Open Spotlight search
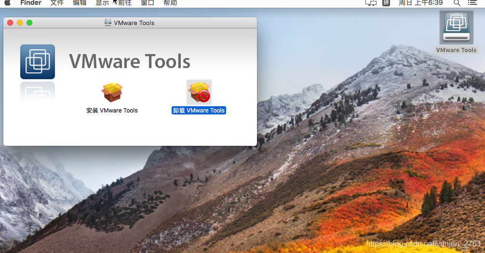 point(457,3)
